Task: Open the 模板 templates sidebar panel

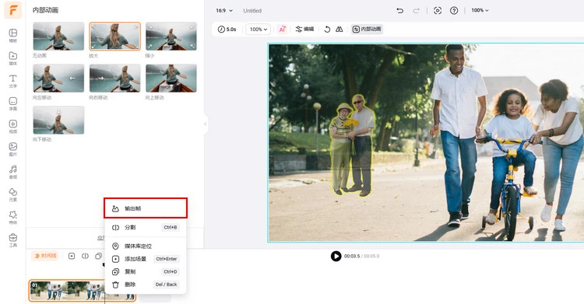Action: tap(13, 36)
